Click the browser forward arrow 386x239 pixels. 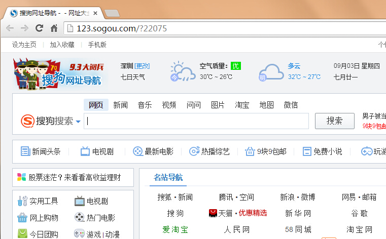(x=24, y=28)
